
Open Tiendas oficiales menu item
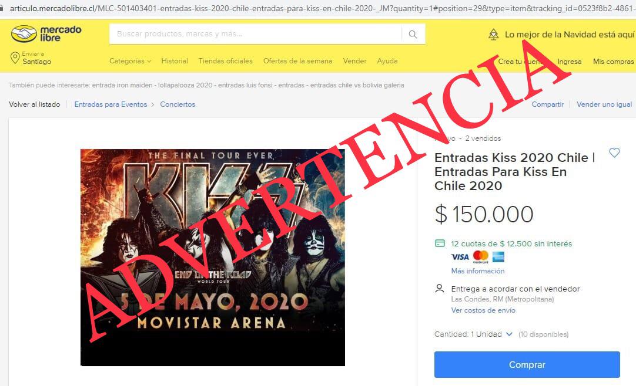[x=226, y=60]
